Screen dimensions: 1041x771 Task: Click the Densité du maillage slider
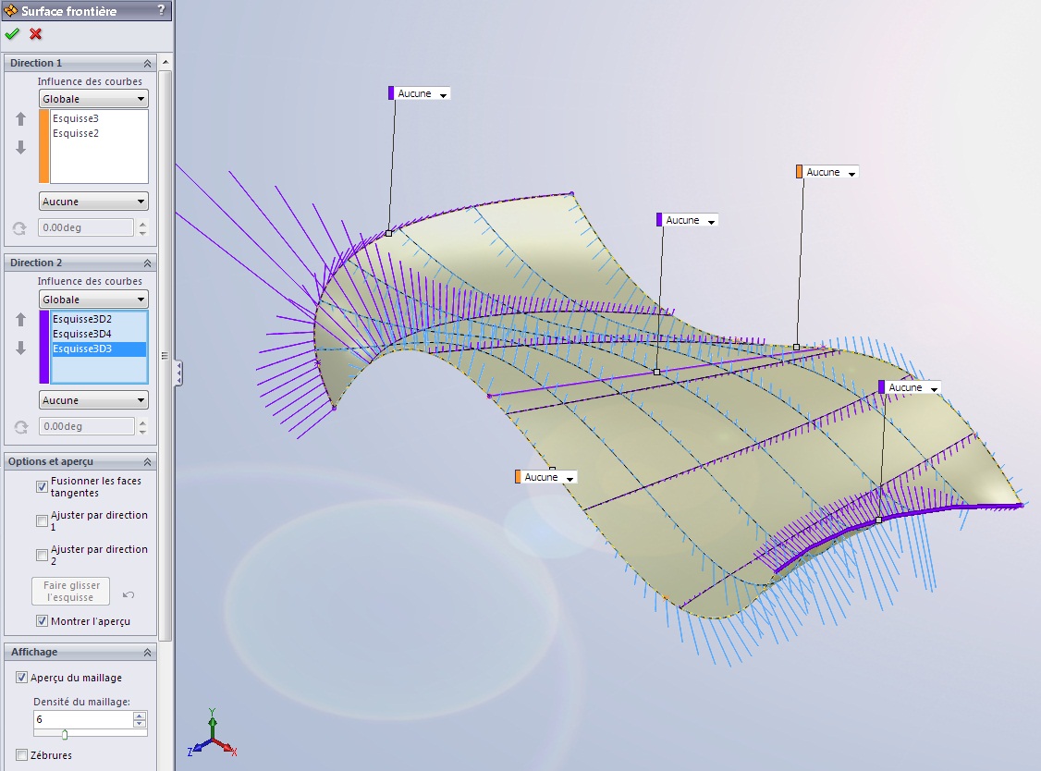(65, 734)
